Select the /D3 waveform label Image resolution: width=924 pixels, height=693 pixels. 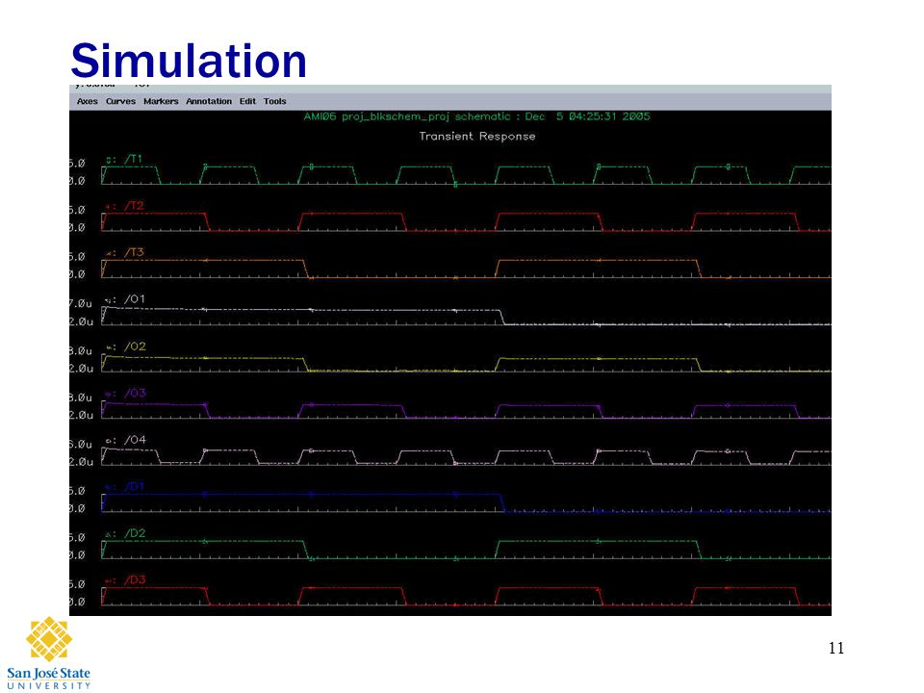(x=135, y=579)
